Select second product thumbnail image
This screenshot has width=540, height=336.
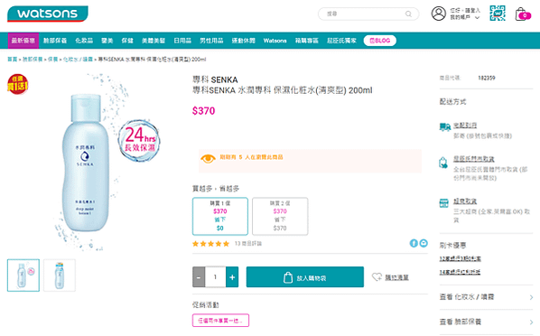pyautogui.click(x=60, y=275)
